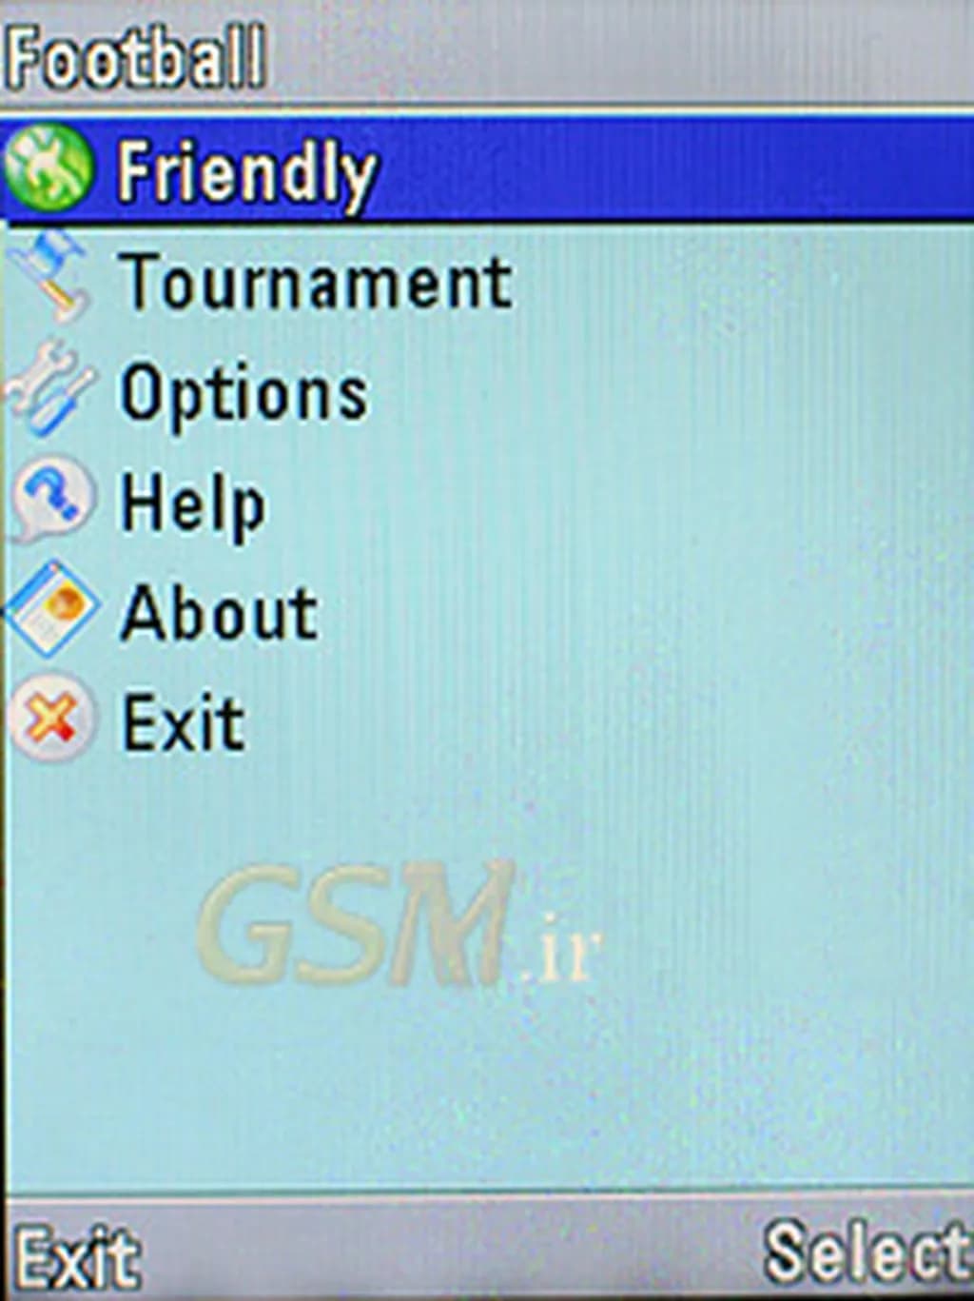
Task: Click the GSM.ir watermark logo
Action: tap(398, 926)
